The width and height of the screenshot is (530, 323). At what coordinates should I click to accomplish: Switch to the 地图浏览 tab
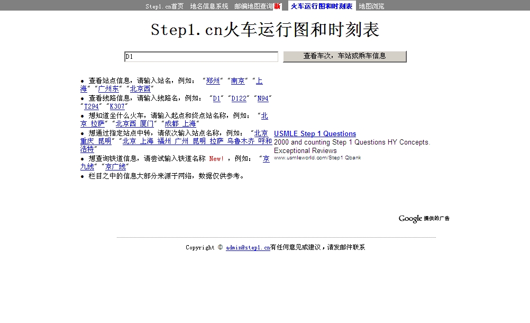(371, 6)
